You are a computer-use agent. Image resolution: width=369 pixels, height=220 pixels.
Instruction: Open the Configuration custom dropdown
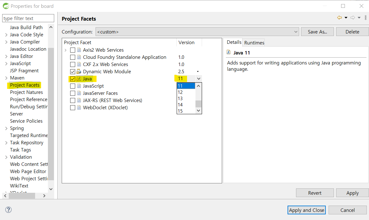(197, 32)
